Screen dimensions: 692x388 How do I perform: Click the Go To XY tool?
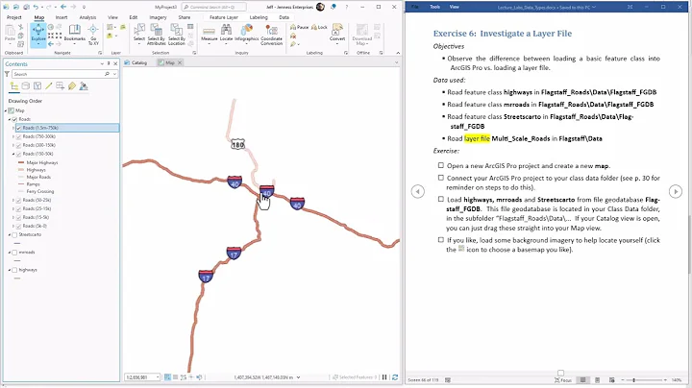(x=93, y=35)
